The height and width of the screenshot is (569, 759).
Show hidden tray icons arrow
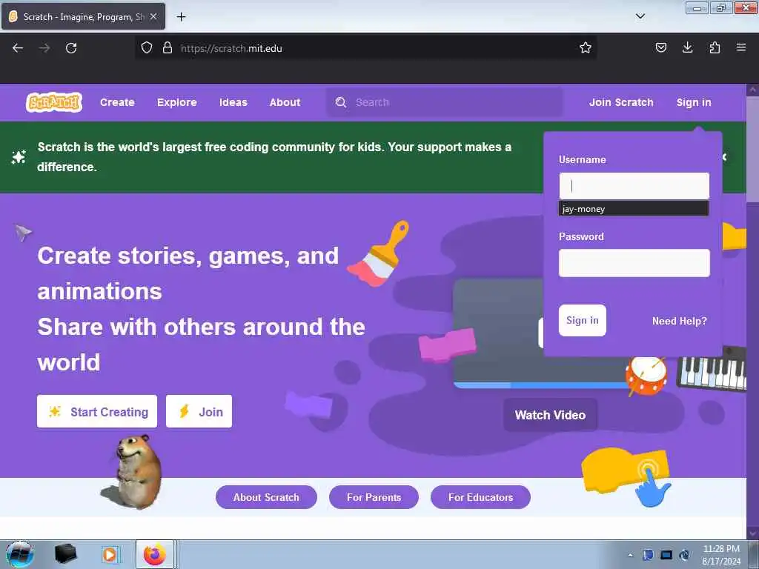[630, 555]
